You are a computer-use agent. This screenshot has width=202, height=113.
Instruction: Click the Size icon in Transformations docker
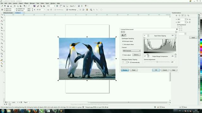(x=185, y=15)
